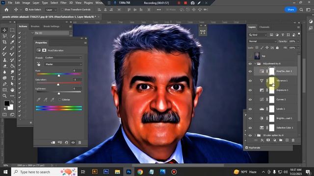Click the add layer style fx icon
314x176 pixels.
coord(262,140)
